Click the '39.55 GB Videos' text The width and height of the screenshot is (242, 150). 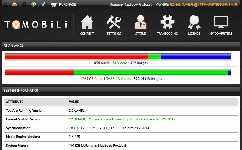click(118, 79)
